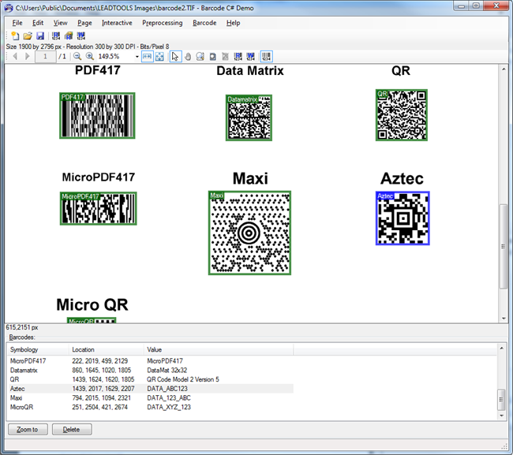Open the Interactive menu
Viewport: 513px width, 455px height.
coord(117,23)
